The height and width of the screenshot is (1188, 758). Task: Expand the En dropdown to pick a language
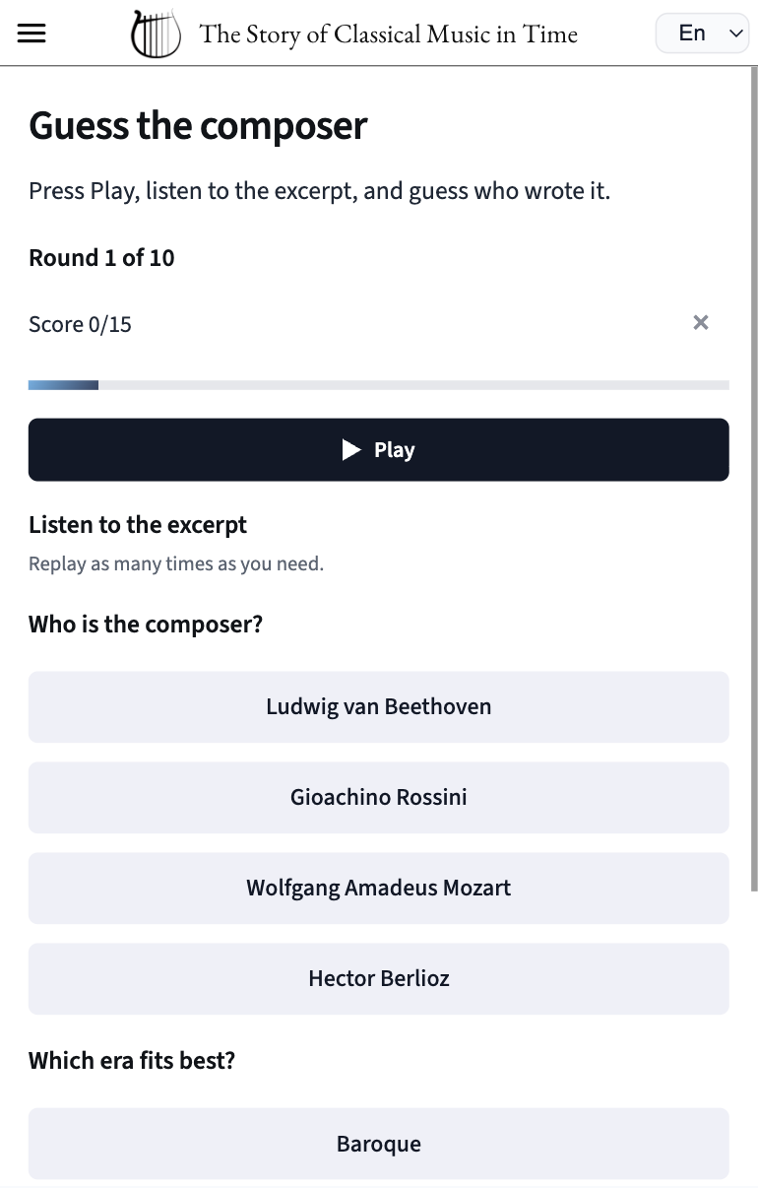(702, 33)
